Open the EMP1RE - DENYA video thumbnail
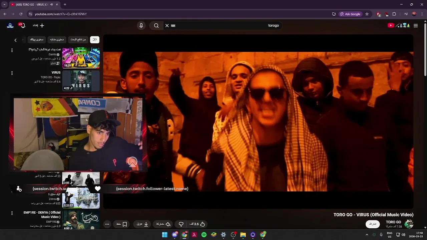This screenshot has height=240, width=427. tap(81, 220)
